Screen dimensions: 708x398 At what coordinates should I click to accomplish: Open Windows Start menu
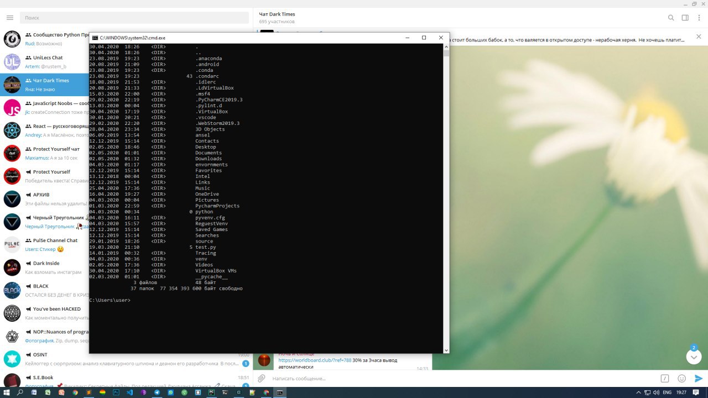[6, 392]
